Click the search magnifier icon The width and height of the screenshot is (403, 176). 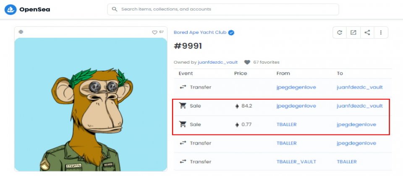pyautogui.click(x=115, y=9)
